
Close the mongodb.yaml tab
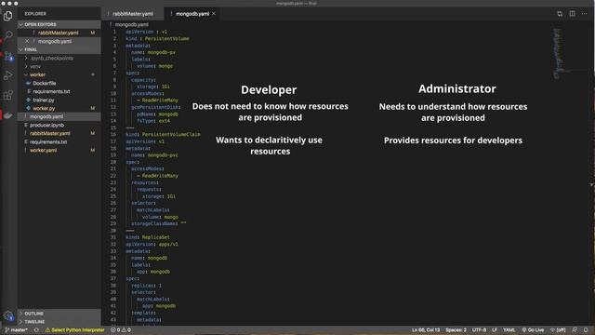tap(214, 14)
